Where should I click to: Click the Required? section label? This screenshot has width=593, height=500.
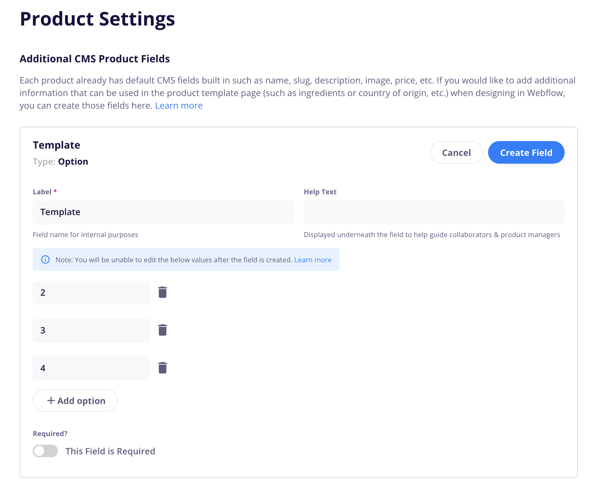50,434
